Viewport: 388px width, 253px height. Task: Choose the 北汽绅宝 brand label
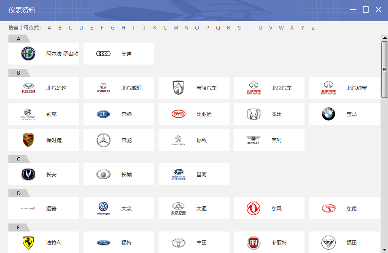point(356,88)
